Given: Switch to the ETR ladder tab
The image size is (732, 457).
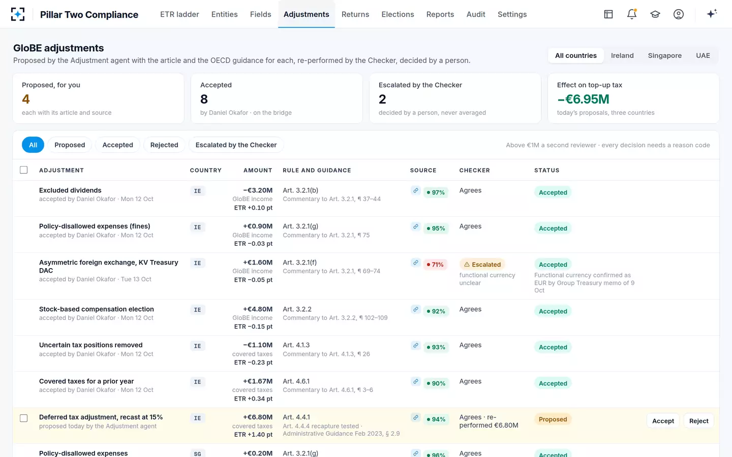Looking at the screenshot, I should coord(179,14).
